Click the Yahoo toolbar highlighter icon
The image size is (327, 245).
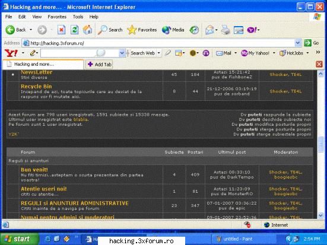168,53
